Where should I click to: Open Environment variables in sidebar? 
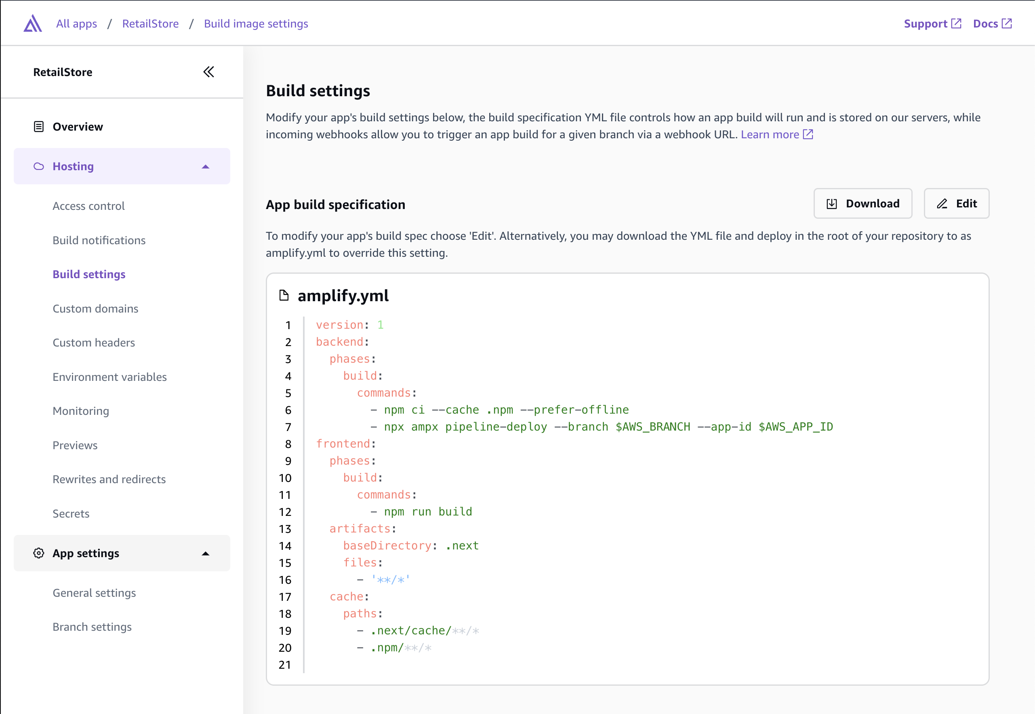[109, 377]
